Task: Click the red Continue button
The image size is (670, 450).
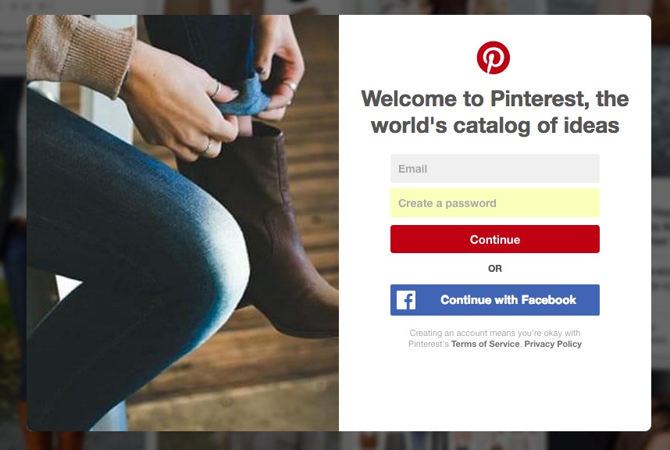Action: (495, 239)
